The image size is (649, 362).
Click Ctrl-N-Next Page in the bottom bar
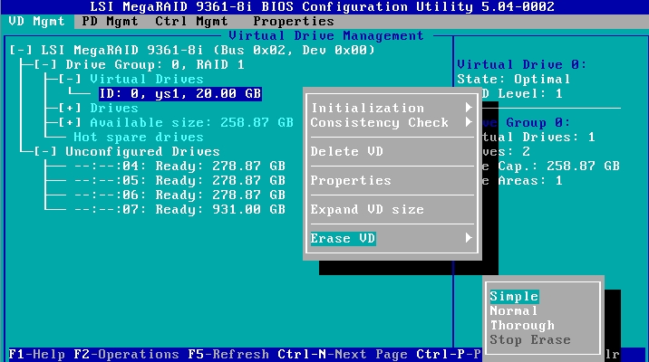343,355
